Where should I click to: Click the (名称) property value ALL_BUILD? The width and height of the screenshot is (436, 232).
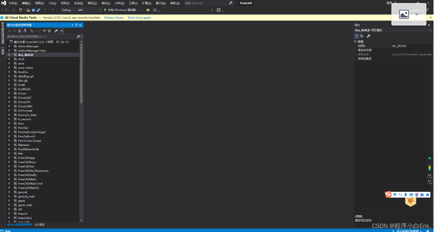click(399, 46)
